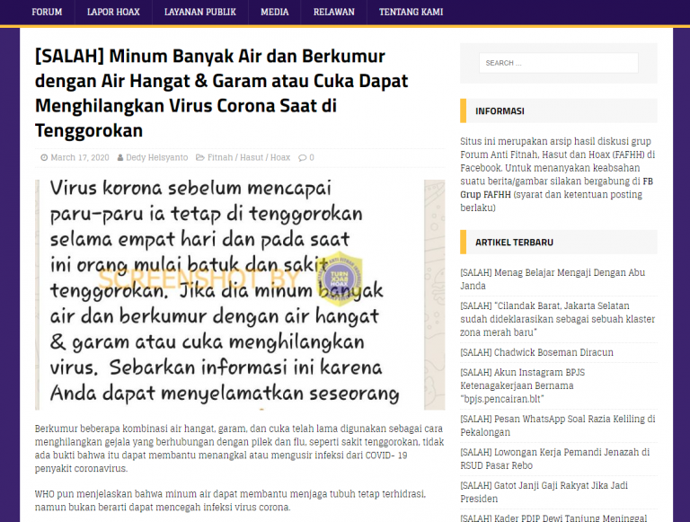This screenshot has width=690, height=522.
Task: Click the article headline starting with [SALAH] Minum Banyak Air
Action: pyautogui.click(x=222, y=93)
